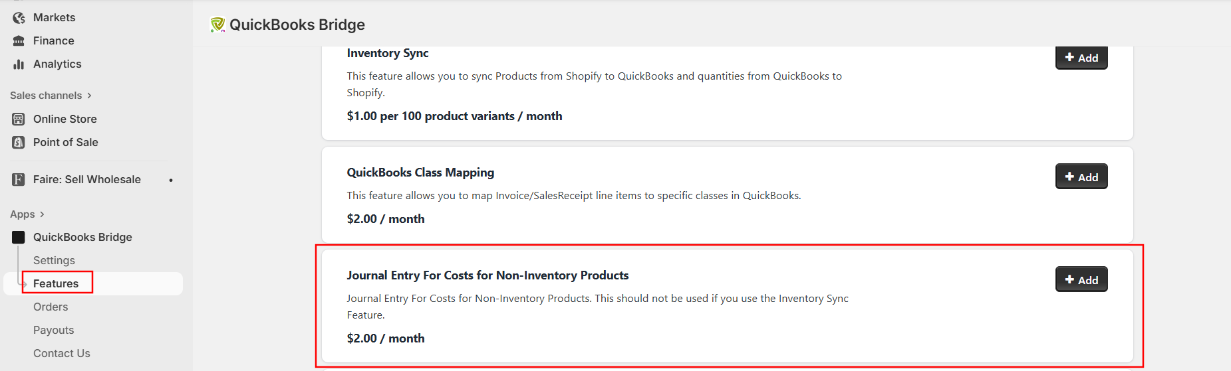Image resolution: width=1231 pixels, height=371 pixels.
Task: Click the QuickBooks Bridge sidebar app icon
Action: click(x=19, y=237)
